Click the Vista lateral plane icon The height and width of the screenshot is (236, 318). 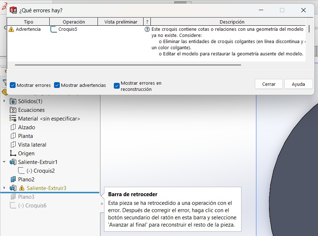tap(13, 144)
